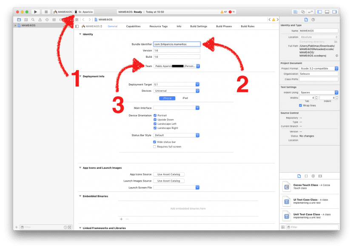Switch to the Capabilities tab
353x249 pixels.
pos(133,26)
